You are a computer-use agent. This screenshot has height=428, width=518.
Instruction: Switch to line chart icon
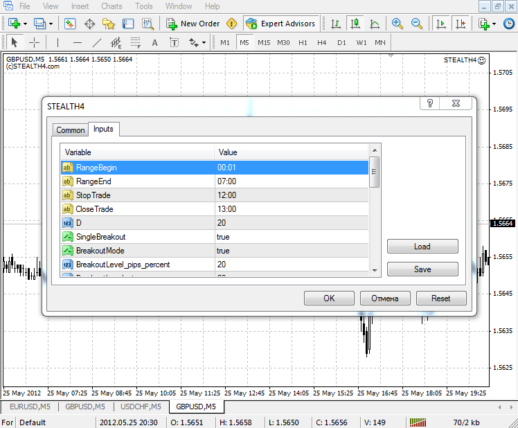coord(374,24)
